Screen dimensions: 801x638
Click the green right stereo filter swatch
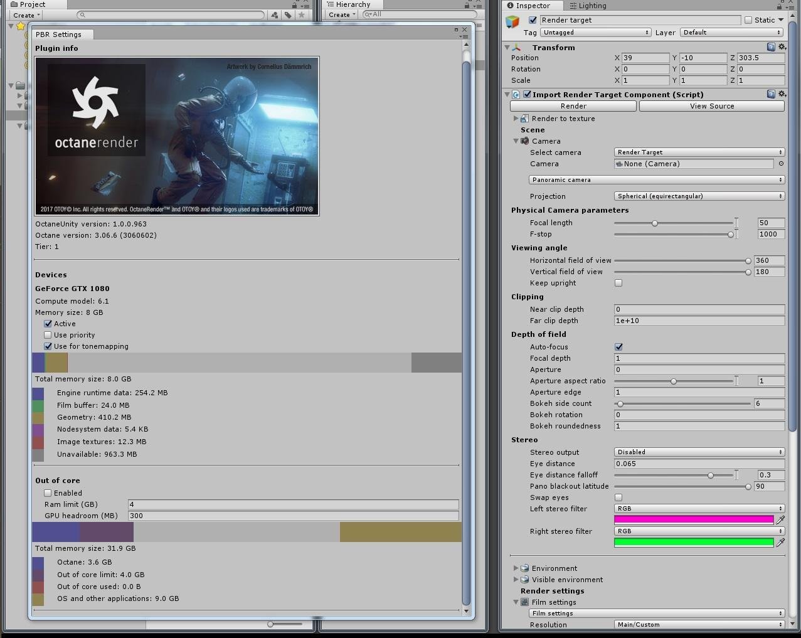[x=694, y=542]
